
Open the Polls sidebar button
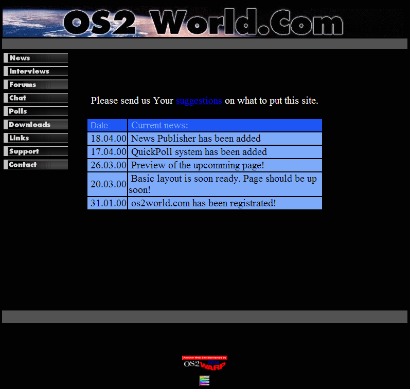(35, 111)
